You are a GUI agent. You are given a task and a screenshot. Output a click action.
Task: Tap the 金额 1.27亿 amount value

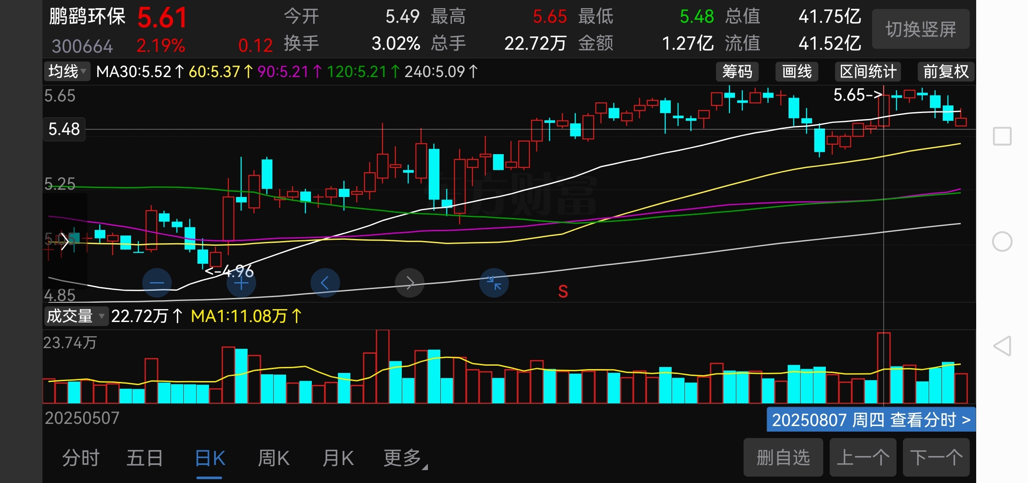point(687,43)
